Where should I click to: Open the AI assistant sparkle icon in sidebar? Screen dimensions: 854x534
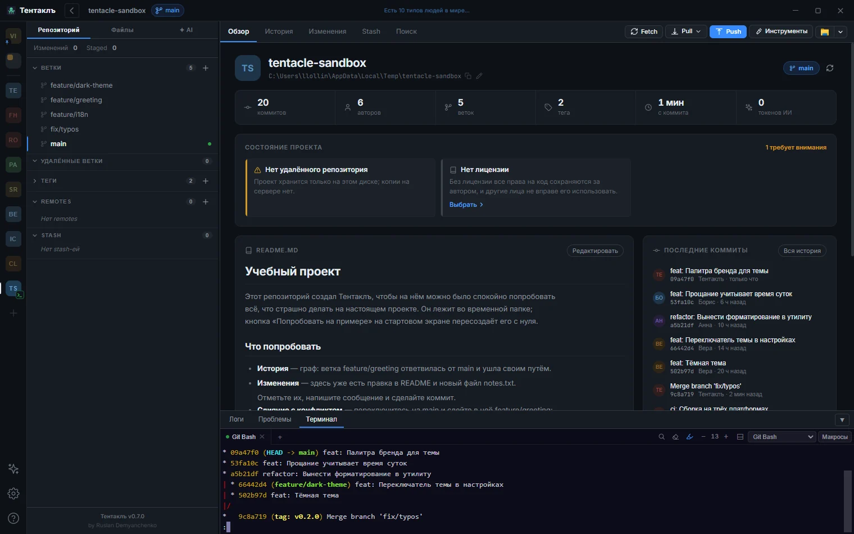pos(13,469)
